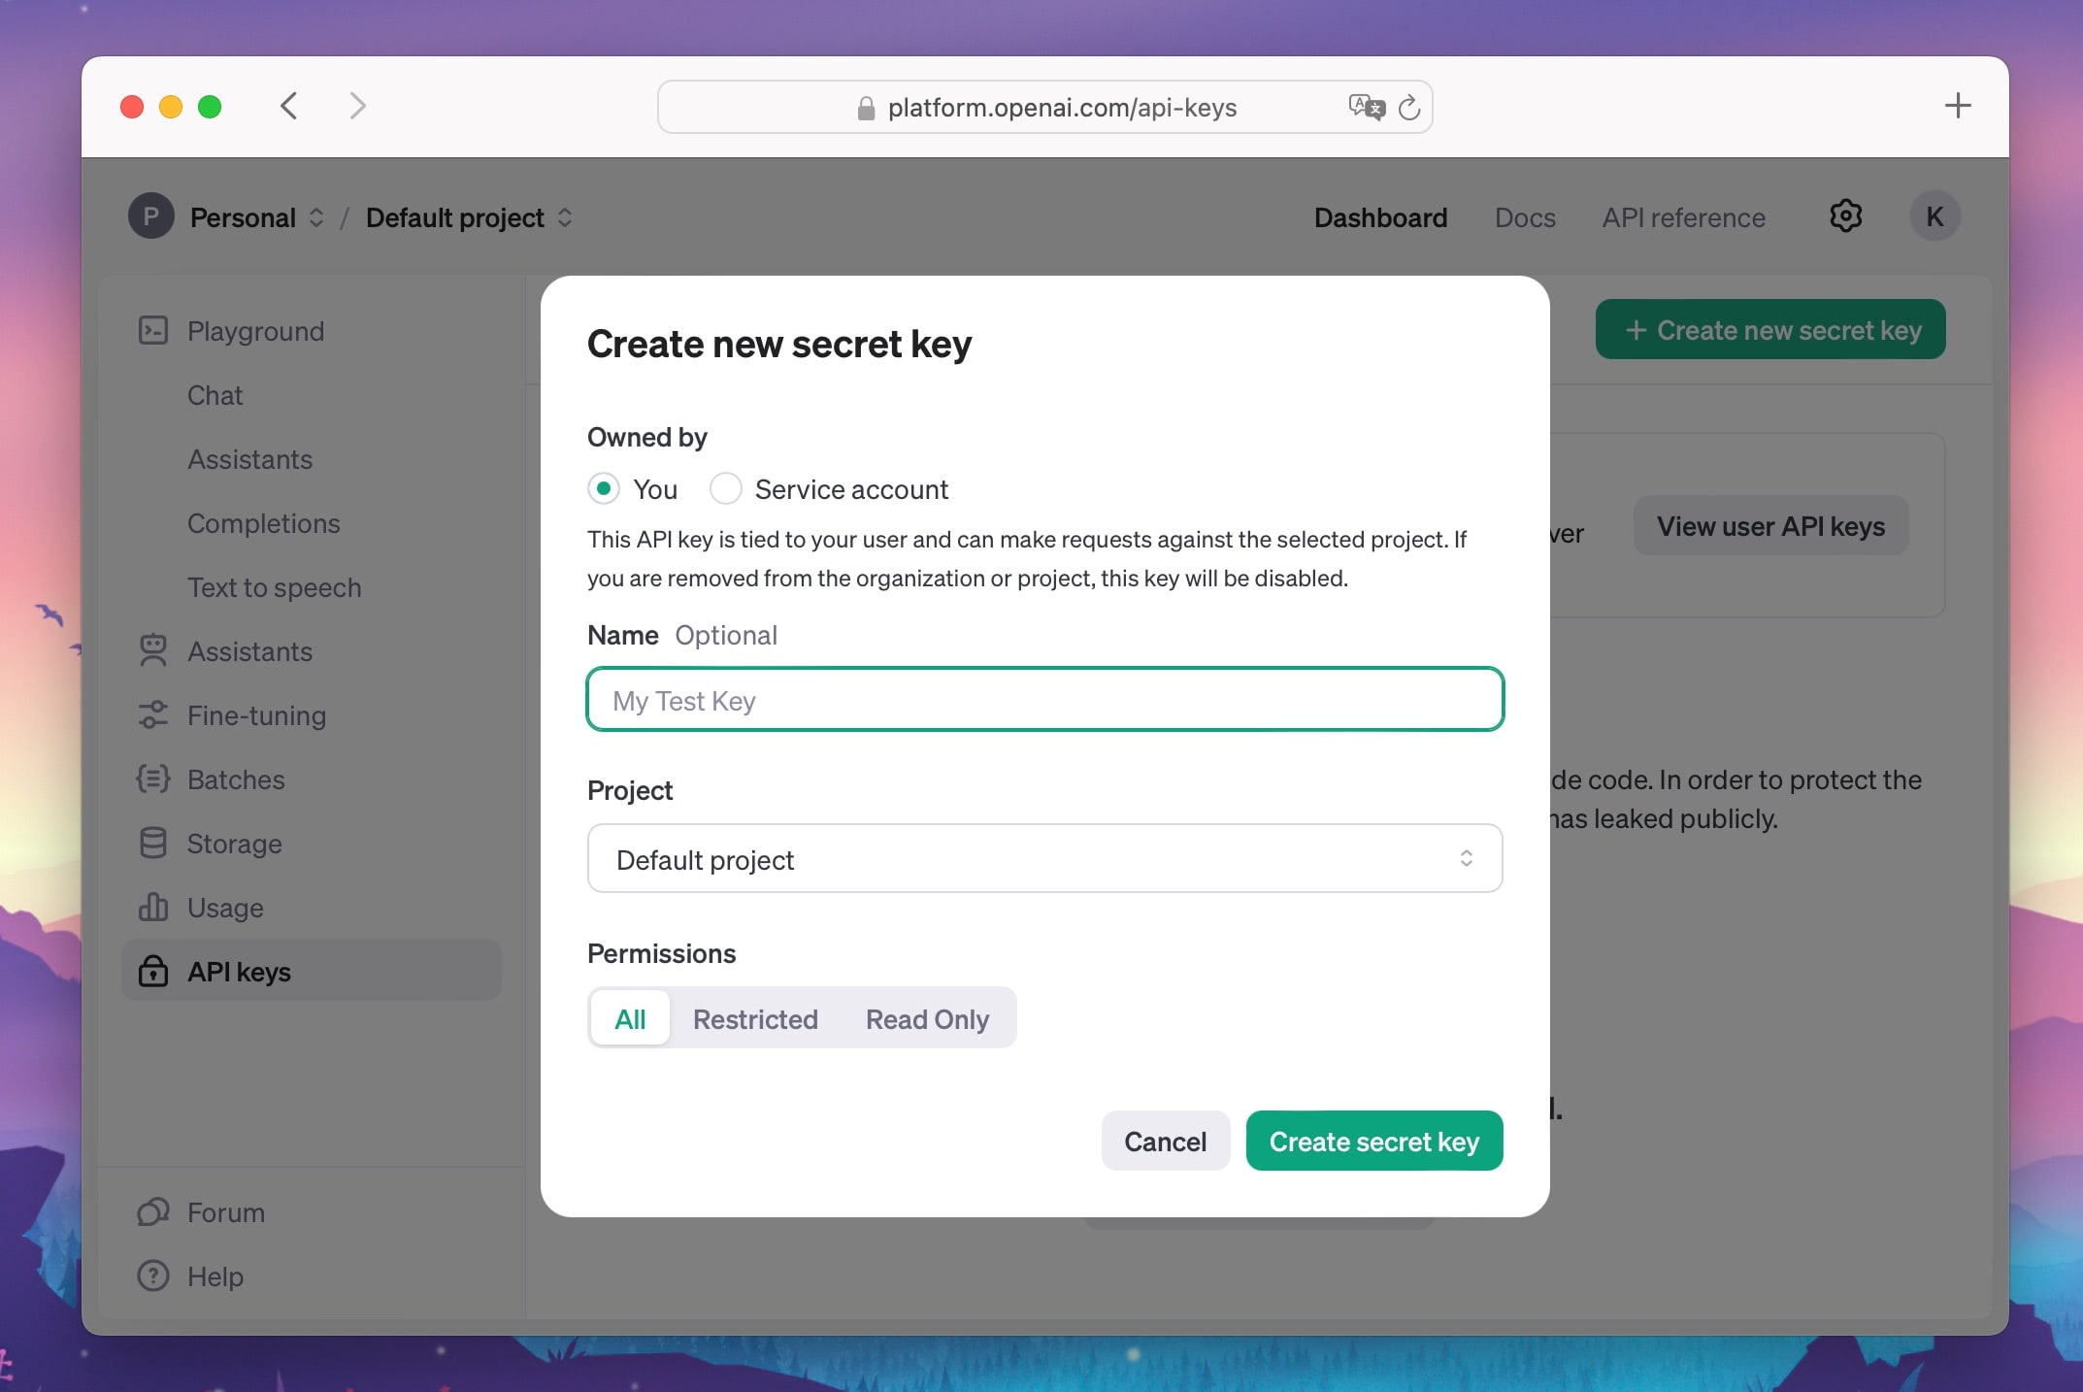
Task: Expand the Personal organization switcher
Action: coord(316,217)
